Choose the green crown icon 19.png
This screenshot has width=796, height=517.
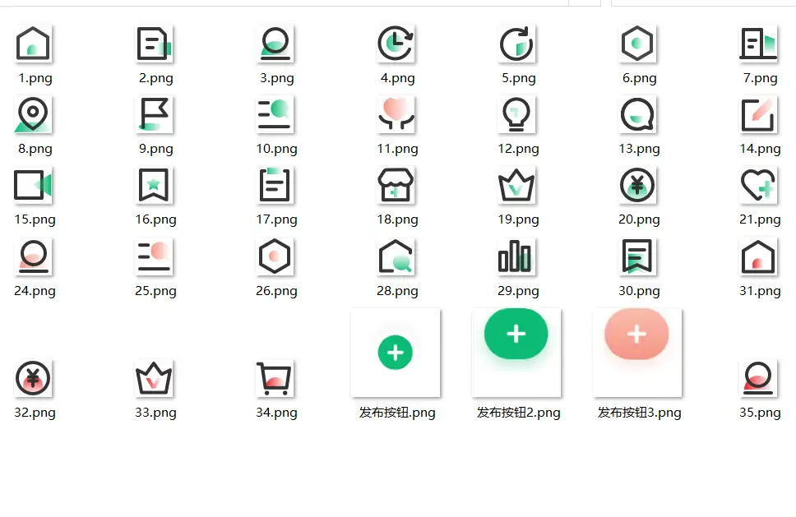[516, 185]
